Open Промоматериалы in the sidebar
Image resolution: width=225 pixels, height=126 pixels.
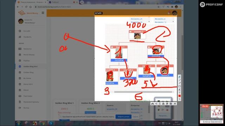click(31, 102)
